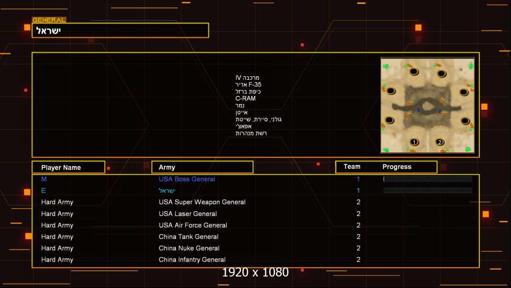Click China Nuke General entry
The image size is (511, 288).
tap(189, 248)
